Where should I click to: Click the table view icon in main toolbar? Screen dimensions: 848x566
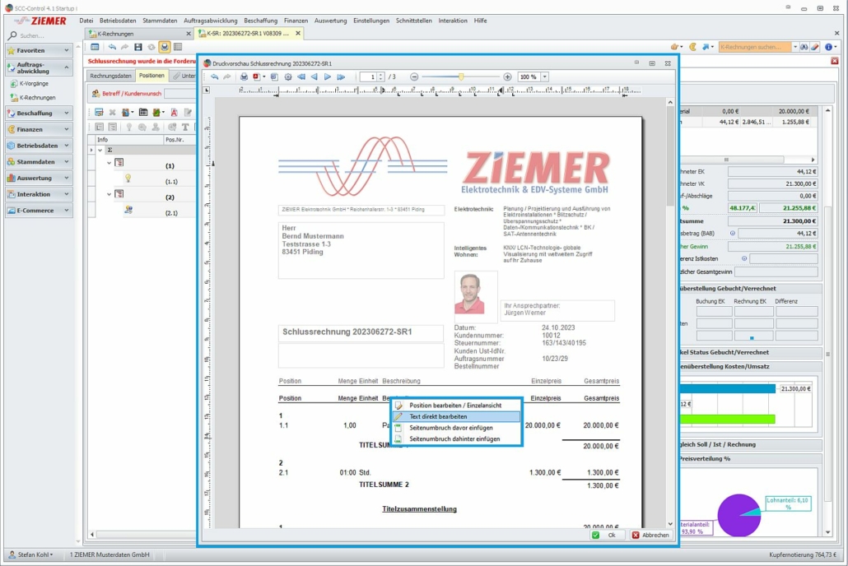click(95, 47)
